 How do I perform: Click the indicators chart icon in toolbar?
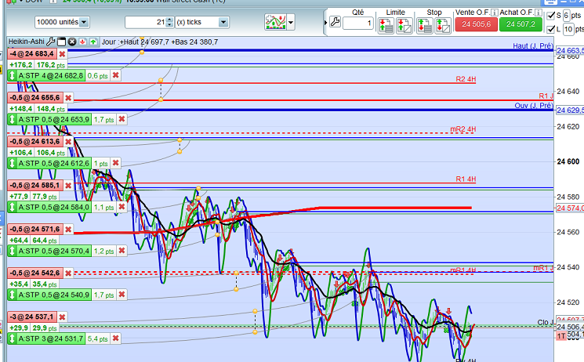coord(275,22)
